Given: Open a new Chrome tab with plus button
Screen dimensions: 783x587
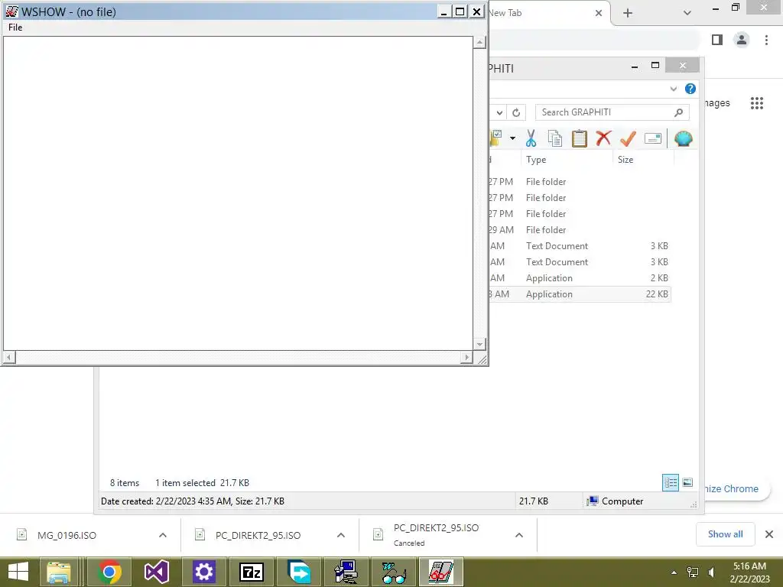Looking at the screenshot, I should tap(628, 13).
